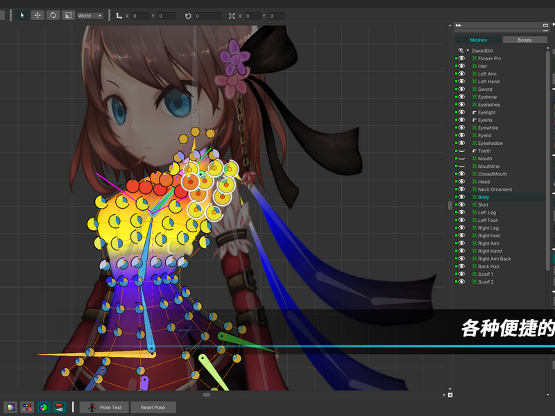Click the horizontal viewport scrollbar handle
Viewport: 555px width, 416px height.
point(207,395)
